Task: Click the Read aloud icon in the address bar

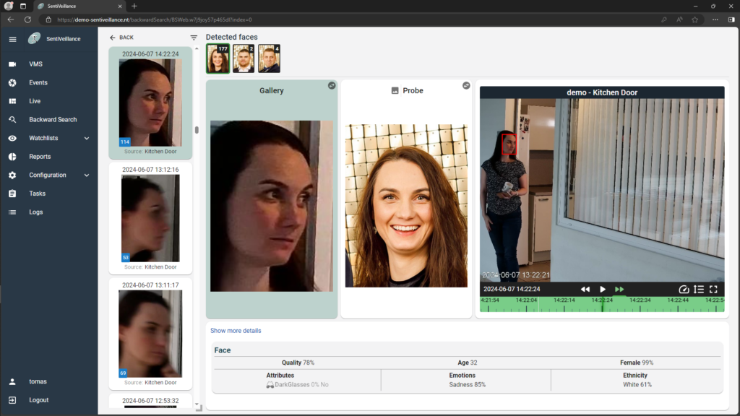Action: point(679,19)
